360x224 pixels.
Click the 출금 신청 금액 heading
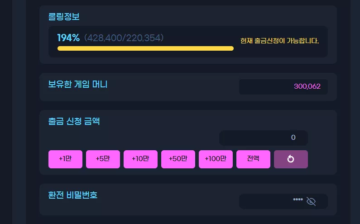pos(74,121)
